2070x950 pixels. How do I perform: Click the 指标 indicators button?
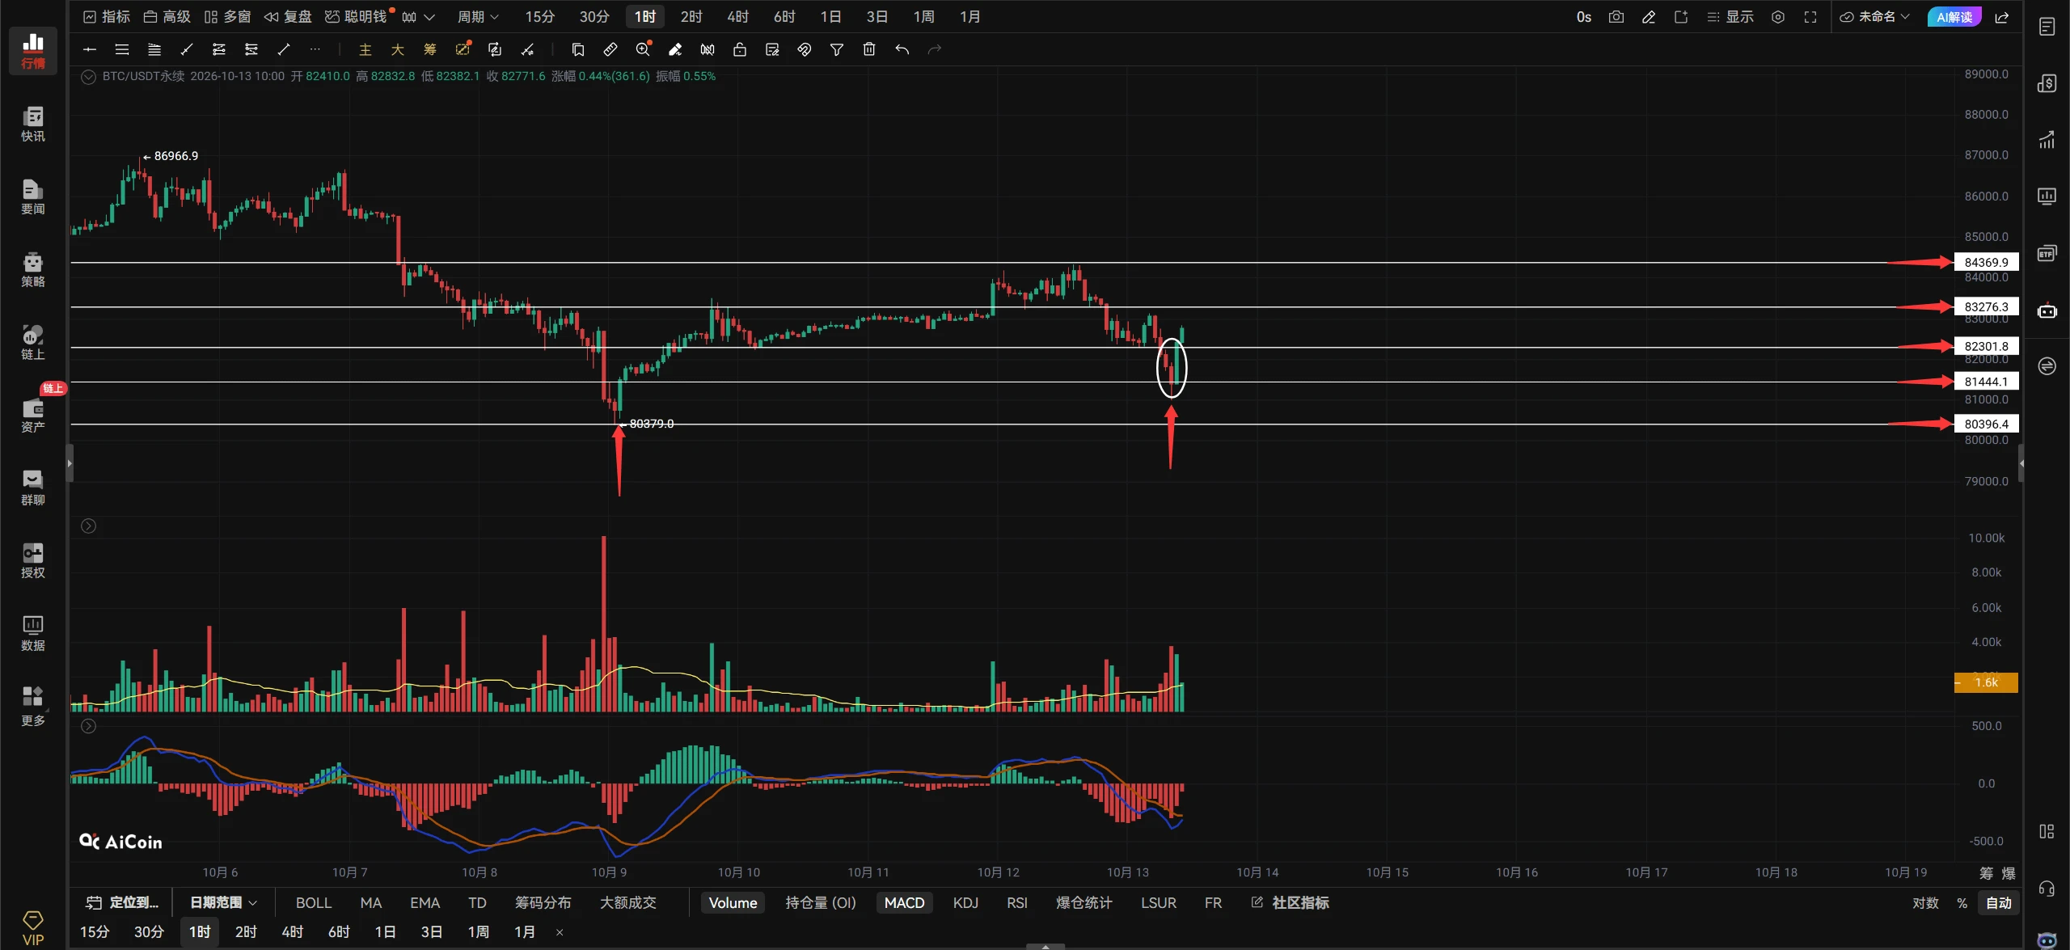(x=107, y=17)
